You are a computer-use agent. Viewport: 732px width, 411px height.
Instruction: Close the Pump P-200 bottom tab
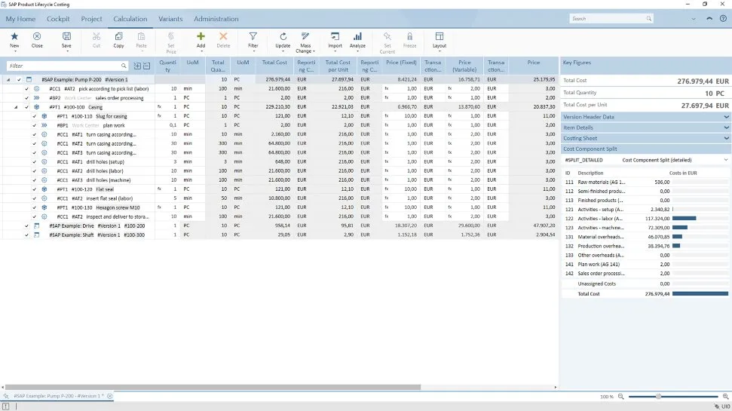[x=110, y=396]
